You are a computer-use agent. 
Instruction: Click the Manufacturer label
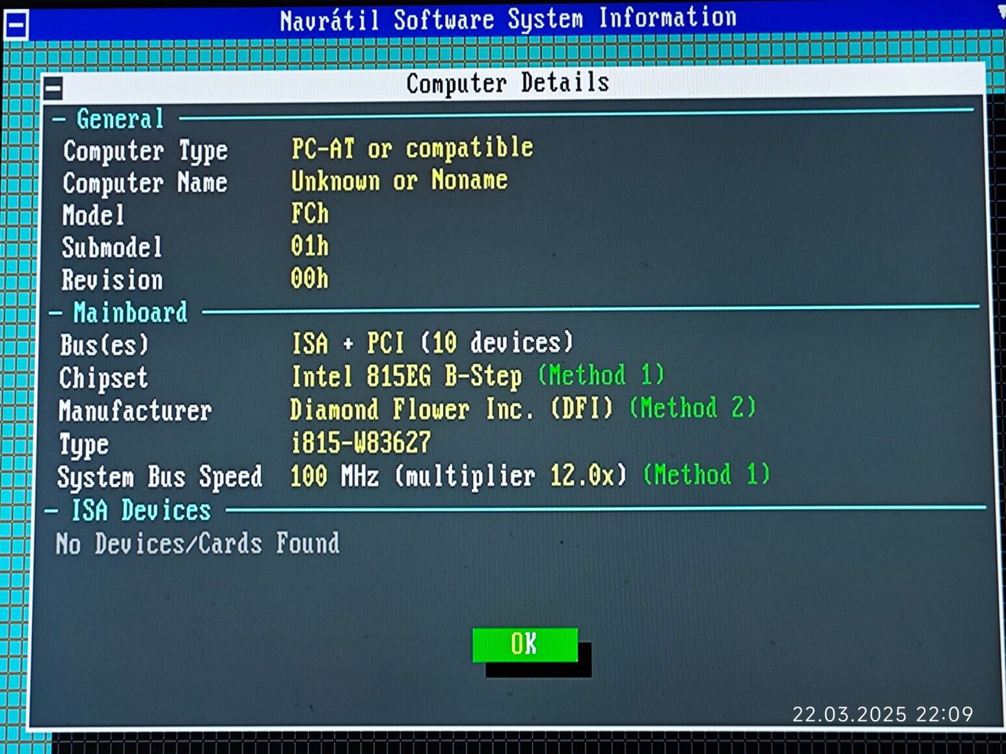click(135, 411)
